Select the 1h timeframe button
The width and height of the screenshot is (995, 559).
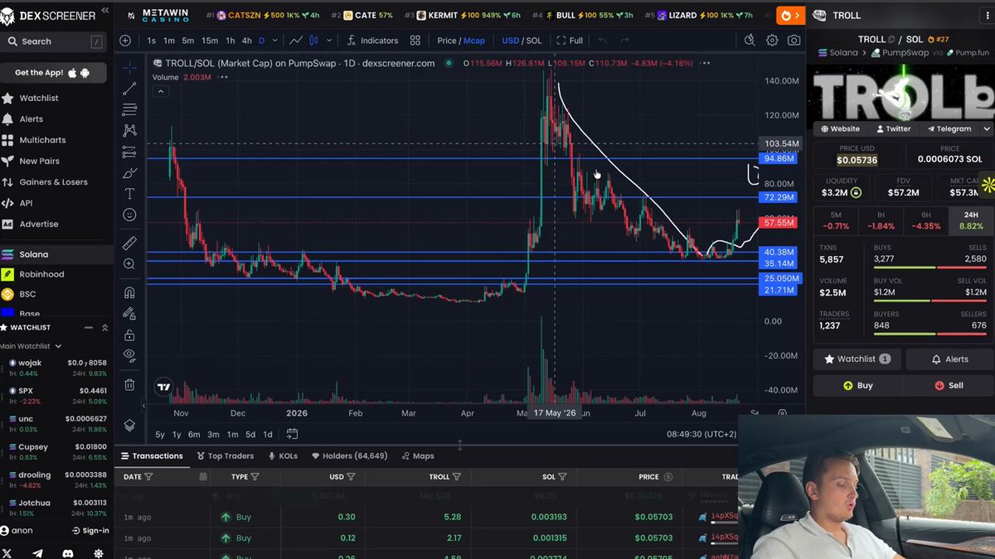tap(231, 41)
